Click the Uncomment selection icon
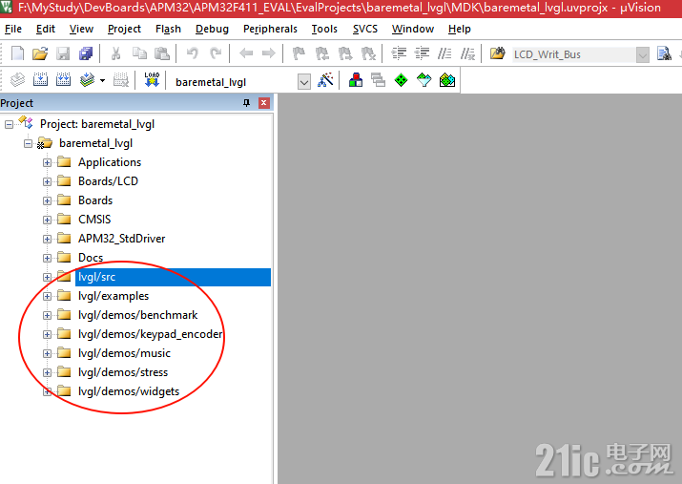 (x=468, y=53)
